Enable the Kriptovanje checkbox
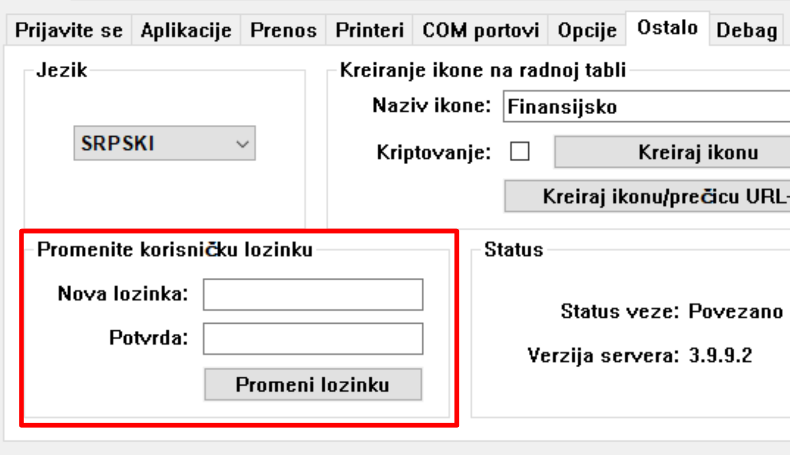 pos(519,152)
